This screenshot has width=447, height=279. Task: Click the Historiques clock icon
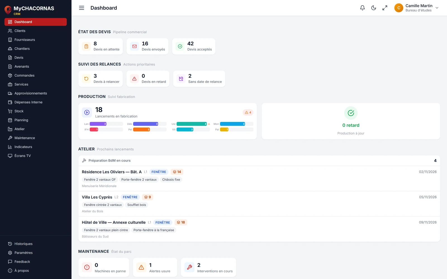point(10,244)
